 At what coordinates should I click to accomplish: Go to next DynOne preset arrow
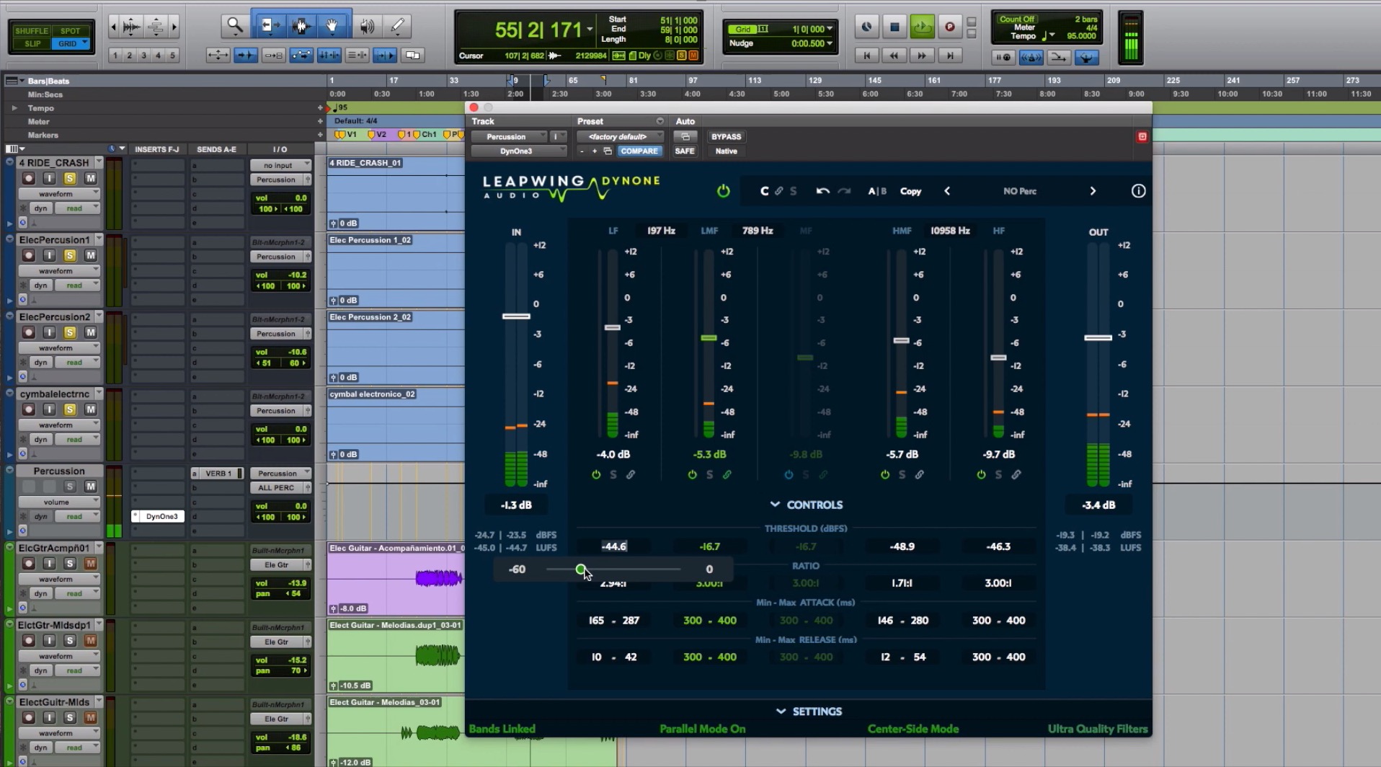coord(1093,191)
